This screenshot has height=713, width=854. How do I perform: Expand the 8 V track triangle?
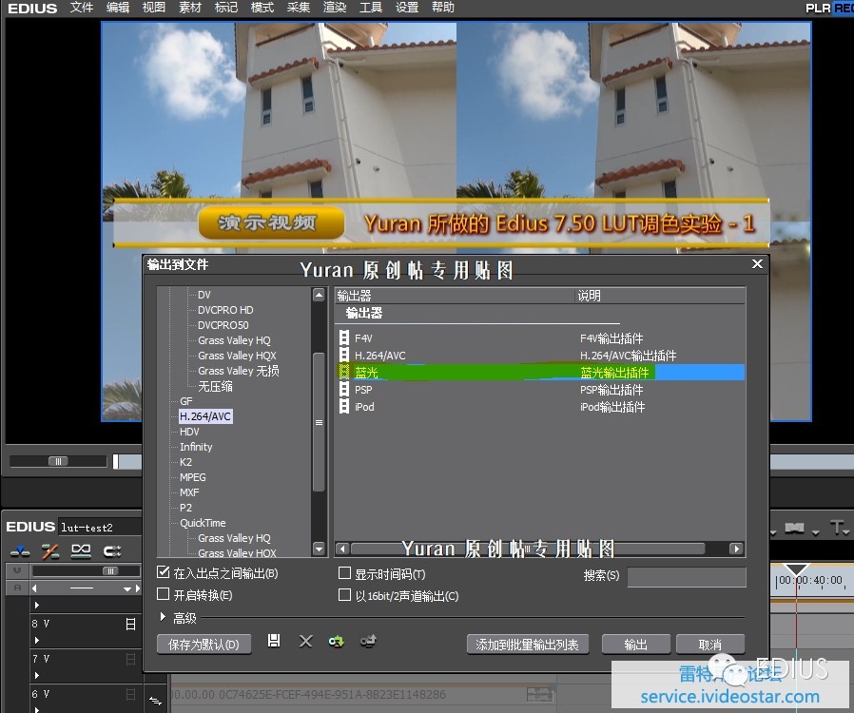point(37,642)
